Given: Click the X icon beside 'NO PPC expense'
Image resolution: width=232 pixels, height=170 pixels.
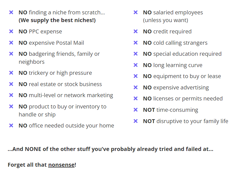Looking at the screenshot, I should click(x=11, y=31).
